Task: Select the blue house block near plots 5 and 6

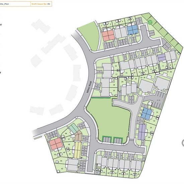Action: (132, 30)
